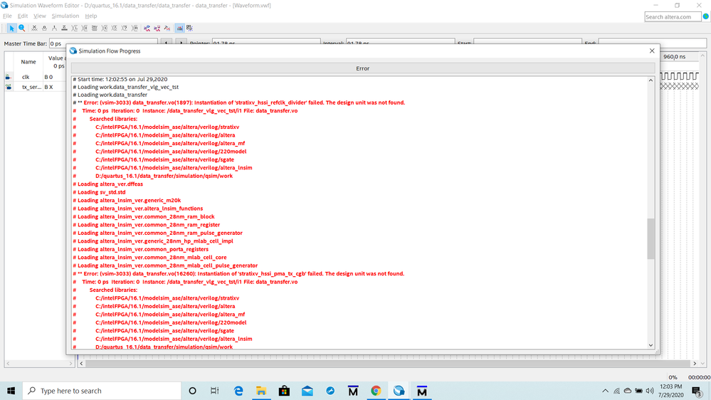Click 'Loading altera_lnsim_ver.generic_m20k' line
This screenshot has width=711, height=400.
click(127, 201)
